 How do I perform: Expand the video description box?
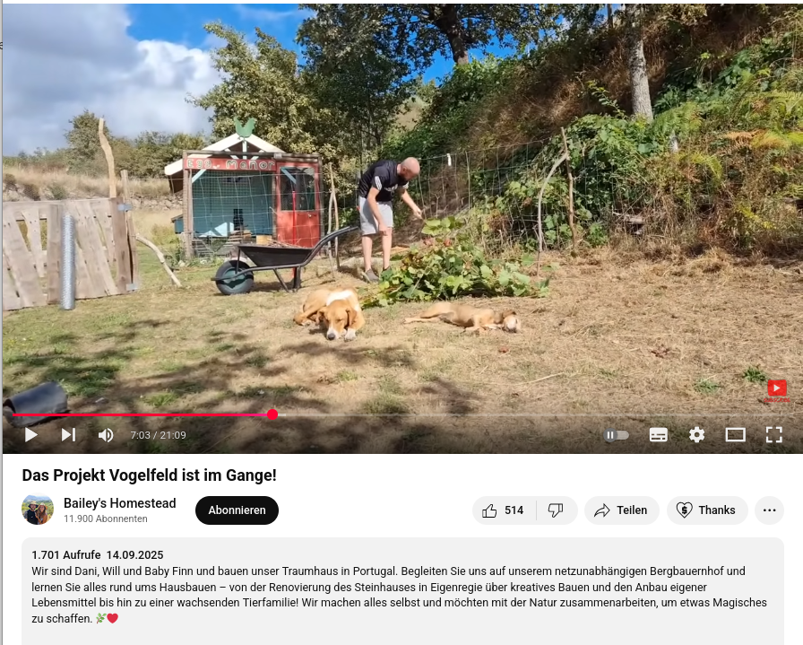click(402, 591)
